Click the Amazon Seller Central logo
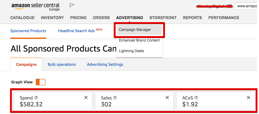This screenshot has height=114, width=259. [x=35, y=7]
